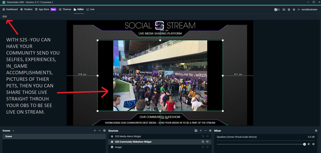Click the globe icon of Media Alerts Widget
321x153 pixels.
pyautogui.click(x=112, y=136)
